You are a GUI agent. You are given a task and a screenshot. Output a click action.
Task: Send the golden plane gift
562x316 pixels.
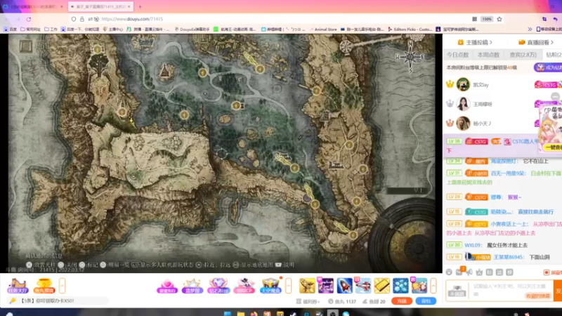tap(307, 286)
